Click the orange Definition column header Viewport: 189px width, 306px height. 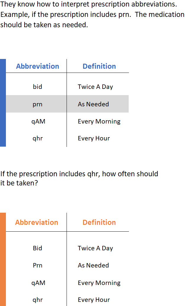pyautogui.click(x=99, y=222)
